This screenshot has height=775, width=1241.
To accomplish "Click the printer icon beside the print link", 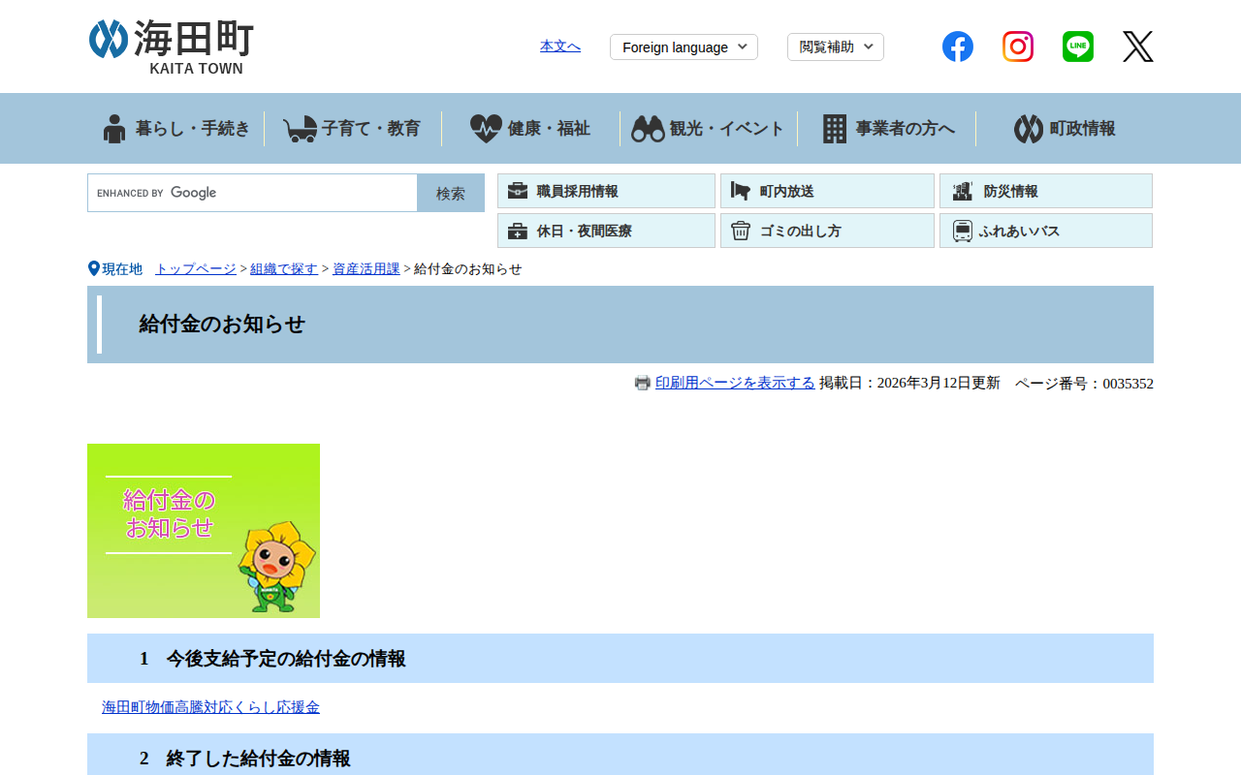I will [x=642, y=383].
